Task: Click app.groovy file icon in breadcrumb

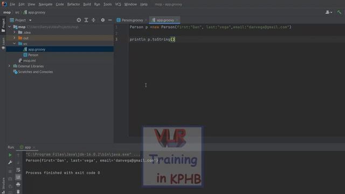Action: pos(25,12)
